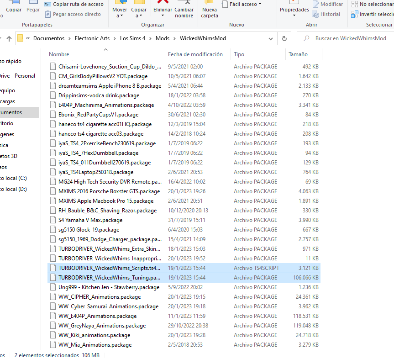Click file icon of haneco ts4 cigarette acc03.package
The width and height of the screenshot is (394, 359).
click(x=53, y=134)
